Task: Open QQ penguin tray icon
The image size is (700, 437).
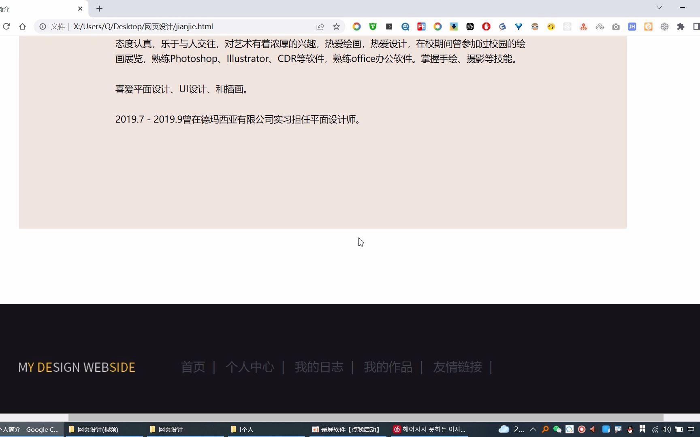Action: click(x=630, y=429)
